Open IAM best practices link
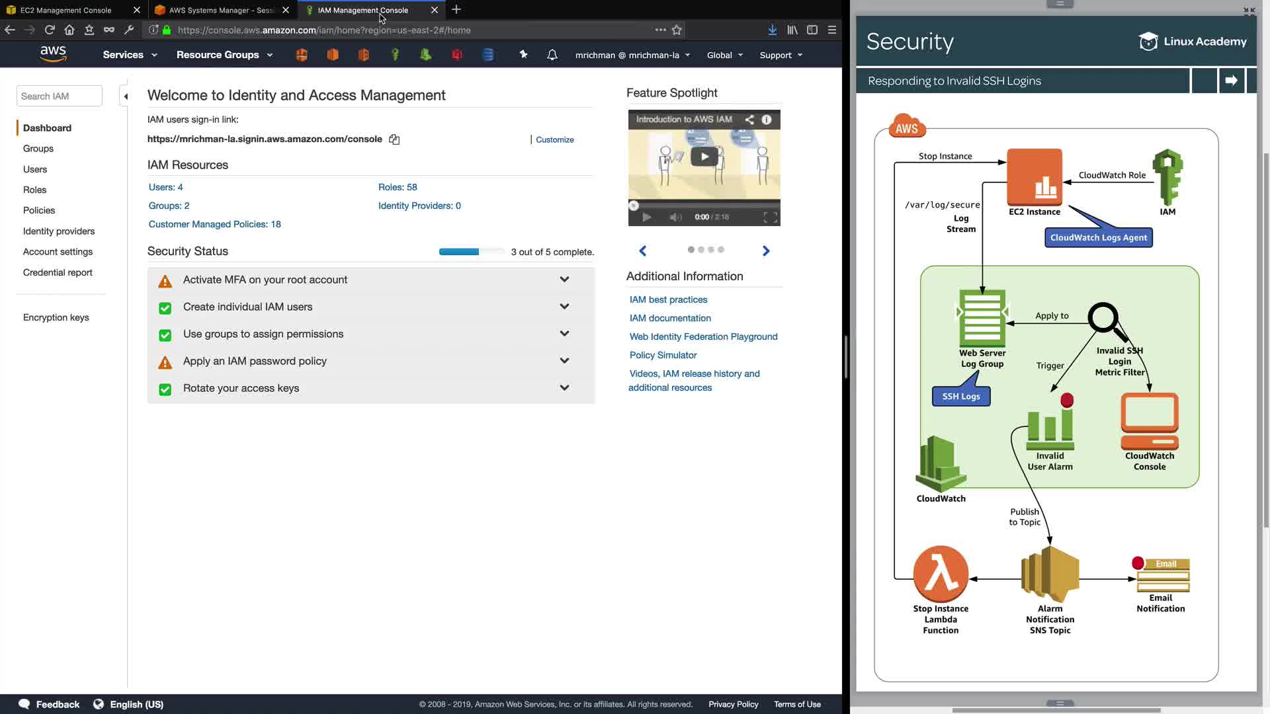The width and height of the screenshot is (1270, 714). (x=668, y=299)
